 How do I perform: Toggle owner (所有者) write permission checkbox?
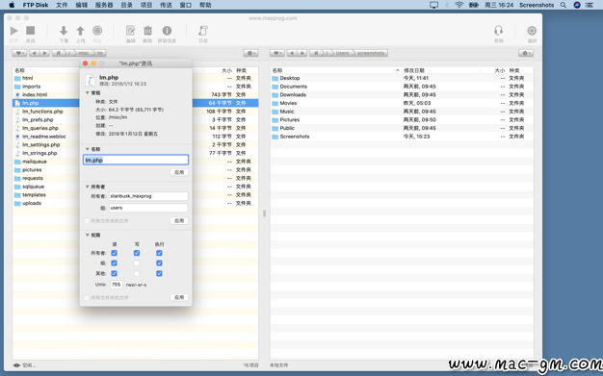[137, 253]
